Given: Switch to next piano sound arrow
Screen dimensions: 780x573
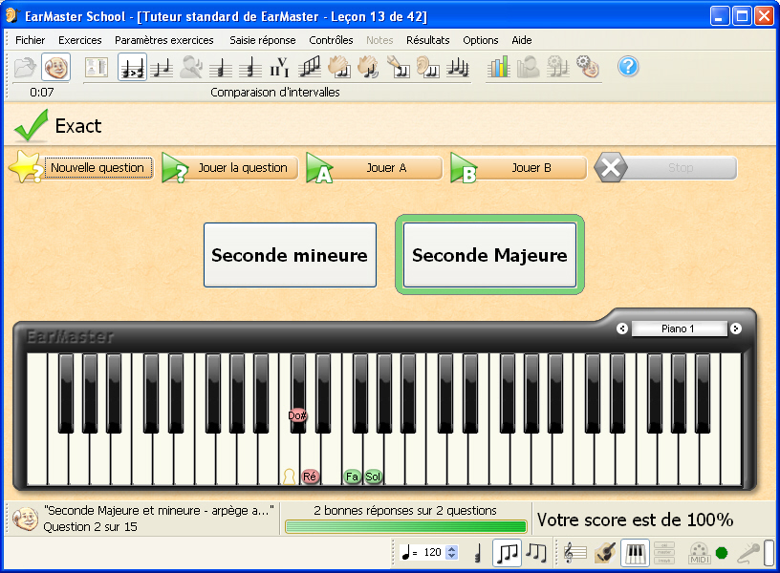Looking at the screenshot, I should click(x=736, y=329).
